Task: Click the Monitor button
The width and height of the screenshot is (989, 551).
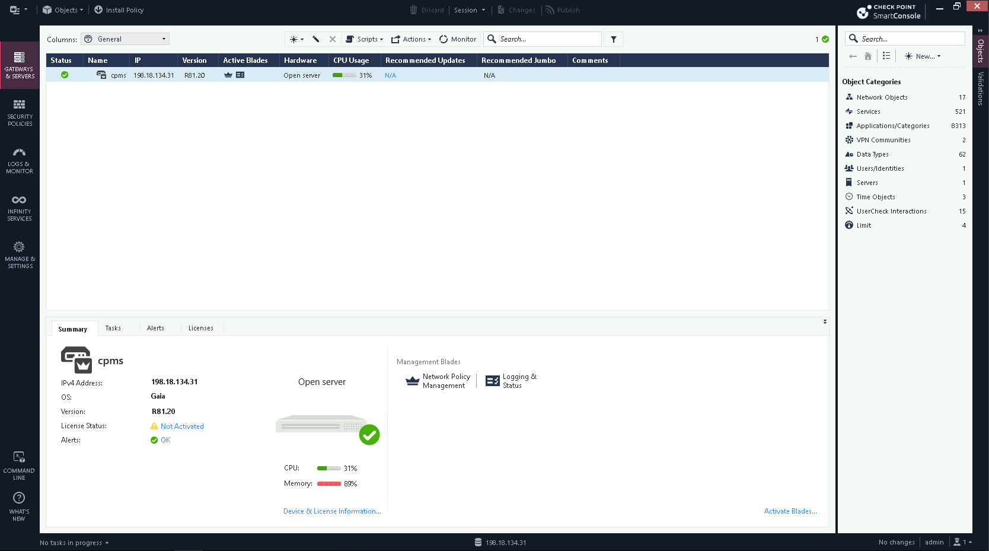Action: pos(458,39)
